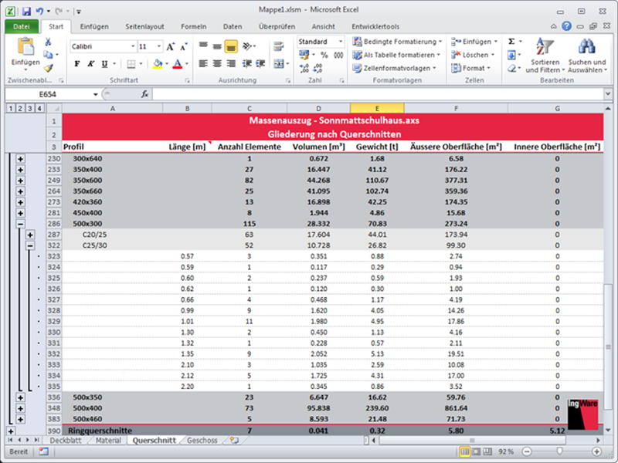Click the percent style icon
Image resolution: width=618 pixels, height=463 pixels.
point(324,56)
